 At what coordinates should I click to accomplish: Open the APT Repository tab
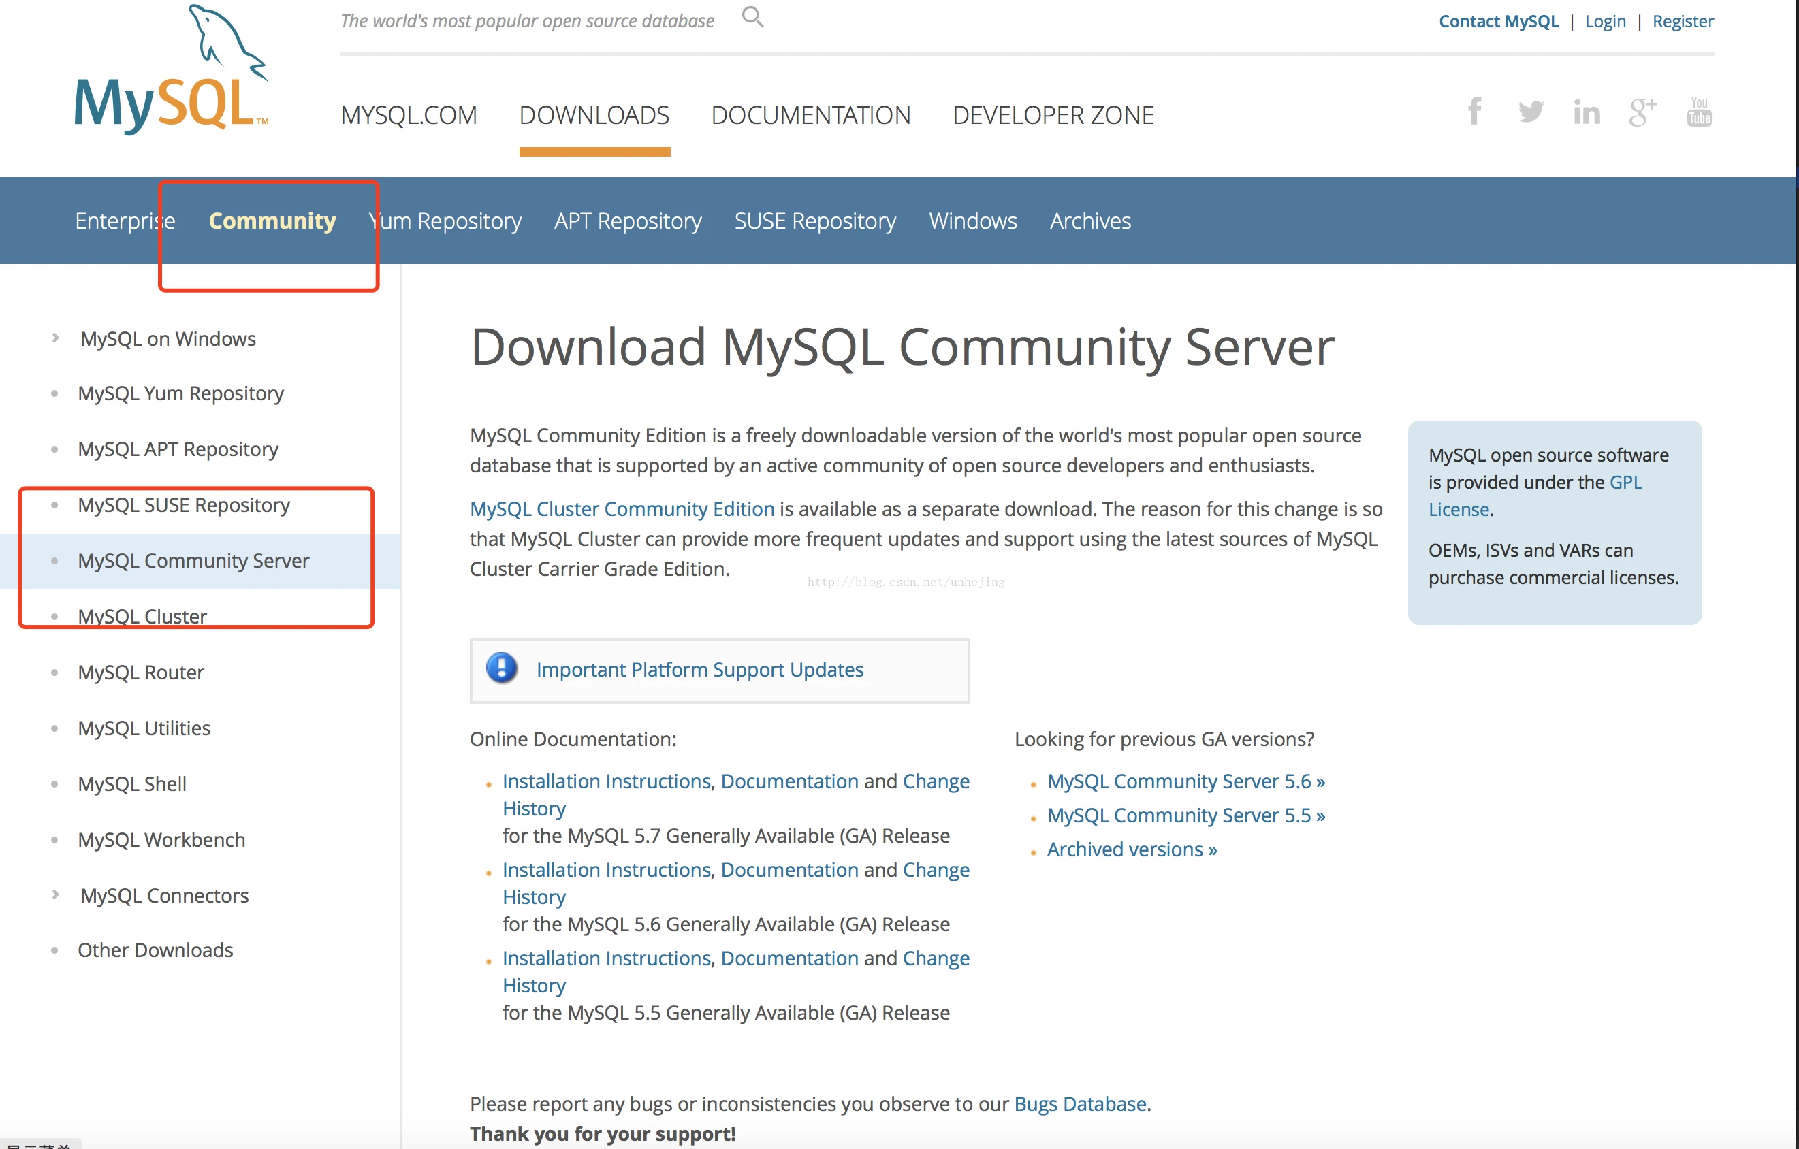pyautogui.click(x=628, y=221)
